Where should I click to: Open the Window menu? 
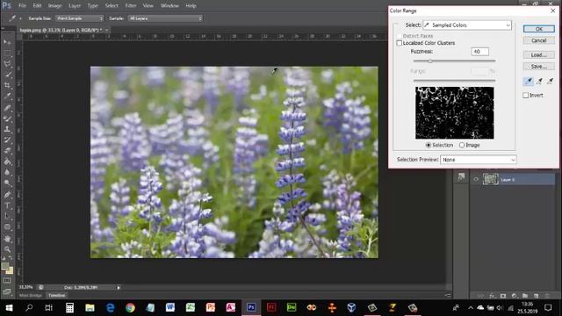169,6
